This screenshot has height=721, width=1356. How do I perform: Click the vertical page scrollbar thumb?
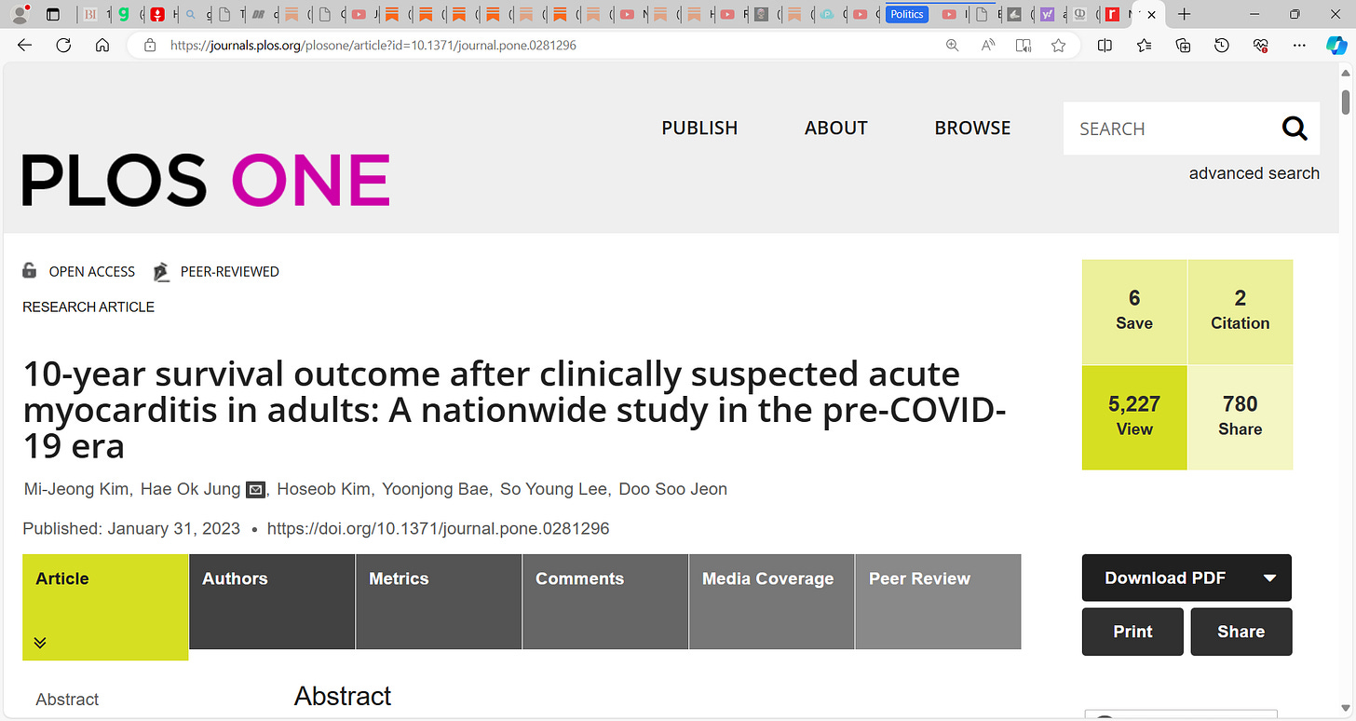(x=1346, y=102)
